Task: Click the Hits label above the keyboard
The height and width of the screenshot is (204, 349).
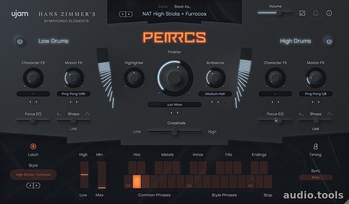Action: (x=137, y=155)
